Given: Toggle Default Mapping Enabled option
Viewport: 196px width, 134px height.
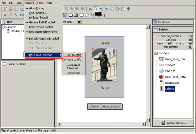Looking at the screenshot, I should click(x=44, y=39).
